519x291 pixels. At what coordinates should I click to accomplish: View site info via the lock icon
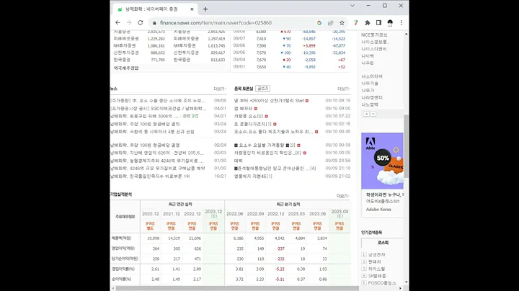[154, 23]
